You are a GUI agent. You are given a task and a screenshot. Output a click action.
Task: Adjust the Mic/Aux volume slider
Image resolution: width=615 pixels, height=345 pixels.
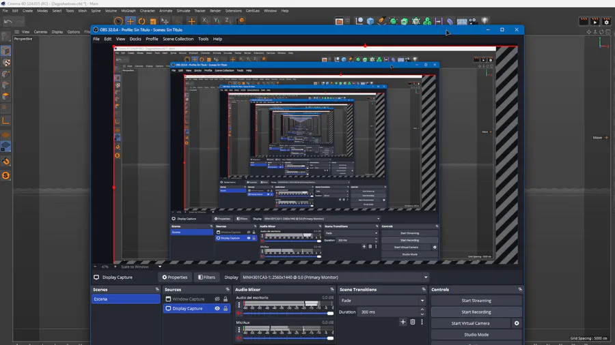point(288,338)
